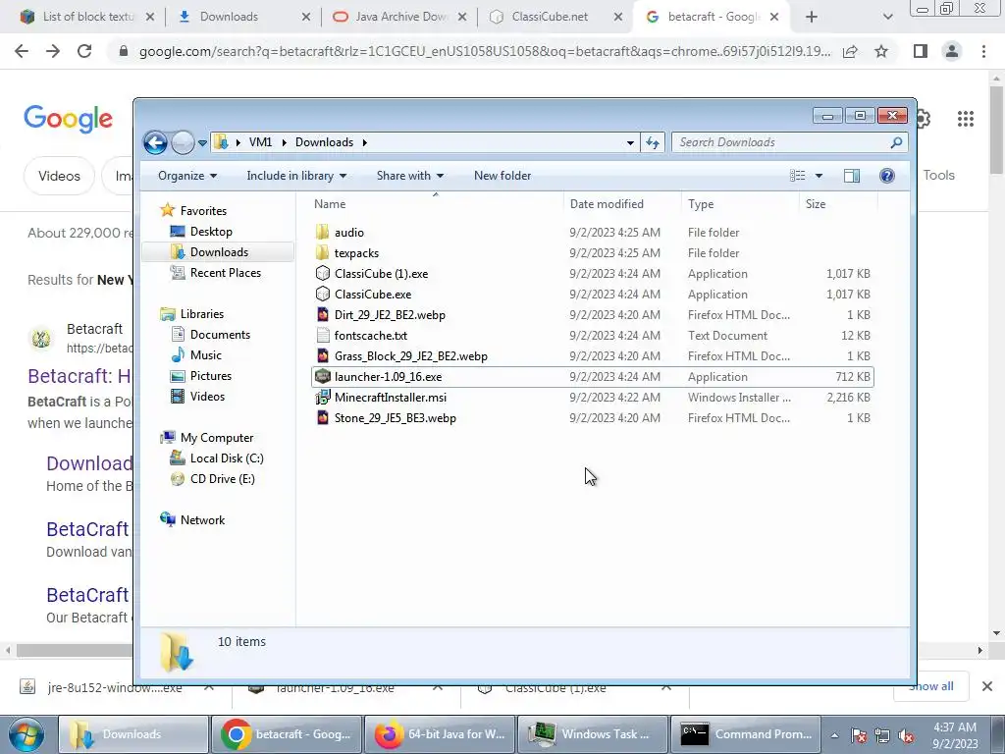
Task: Select Libraries in the navigation pane
Action: [x=202, y=314]
